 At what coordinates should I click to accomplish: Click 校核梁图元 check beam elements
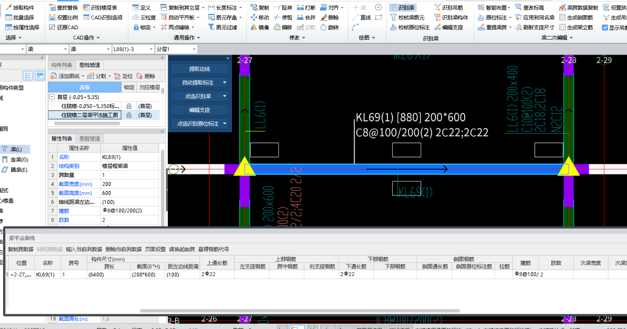coord(407,17)
